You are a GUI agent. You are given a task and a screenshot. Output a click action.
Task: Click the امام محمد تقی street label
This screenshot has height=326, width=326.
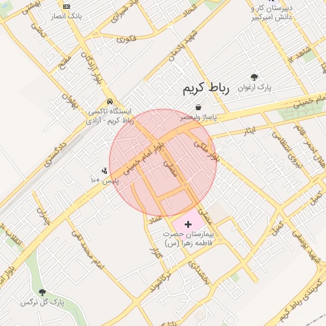(x=88, y=250)
